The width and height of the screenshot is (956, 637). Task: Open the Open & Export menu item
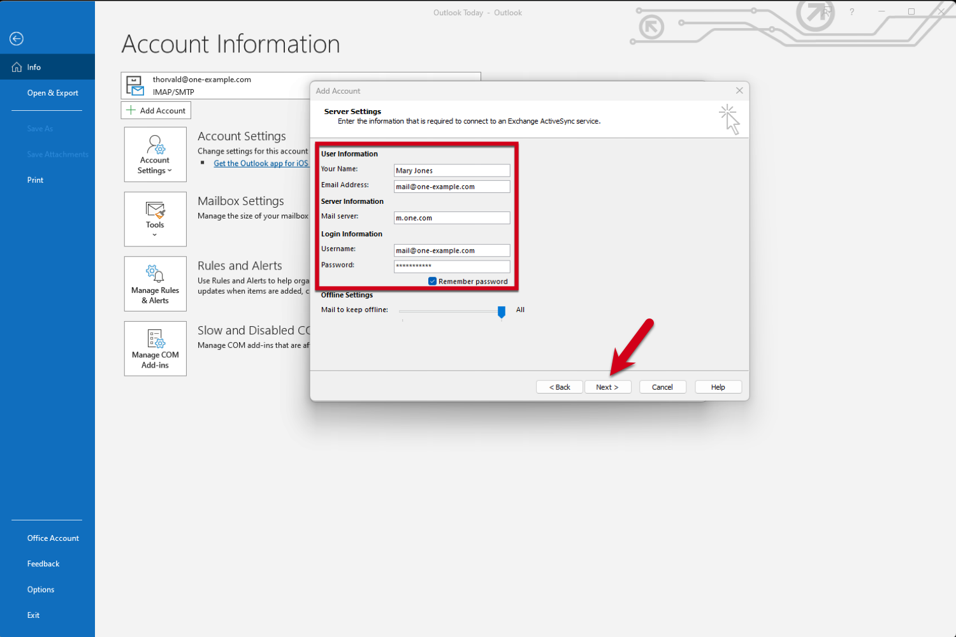(x=52, y=93)
